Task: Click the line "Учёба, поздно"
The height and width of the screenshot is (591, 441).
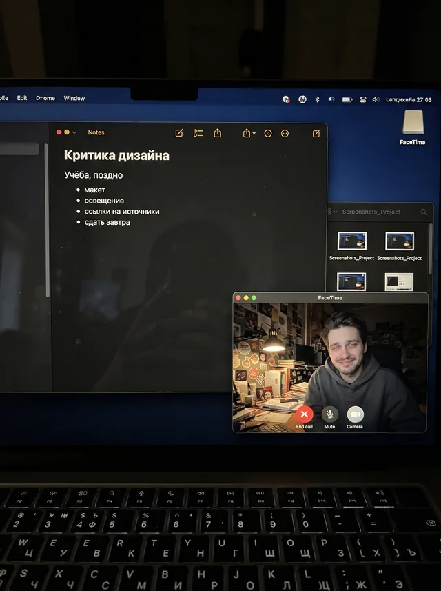Action: pos(94,175)
